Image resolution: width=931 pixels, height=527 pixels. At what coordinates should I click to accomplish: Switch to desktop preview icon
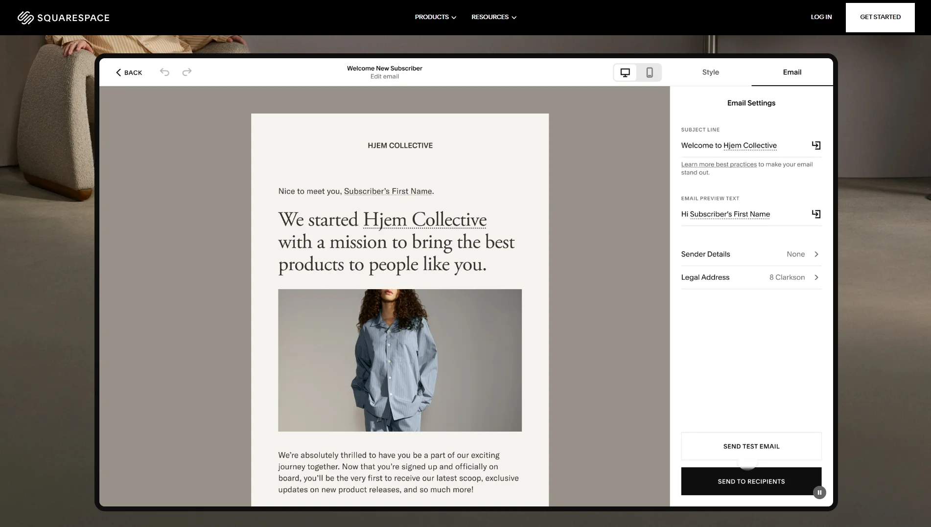tap(625, 72)
